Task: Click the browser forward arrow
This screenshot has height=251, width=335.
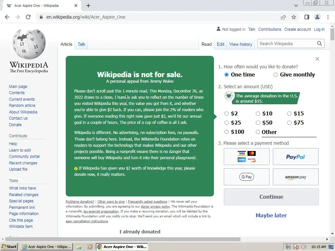Action: point(18,17)
